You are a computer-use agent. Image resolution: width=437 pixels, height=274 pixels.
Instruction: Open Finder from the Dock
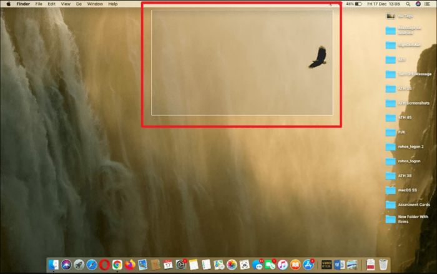54,265
